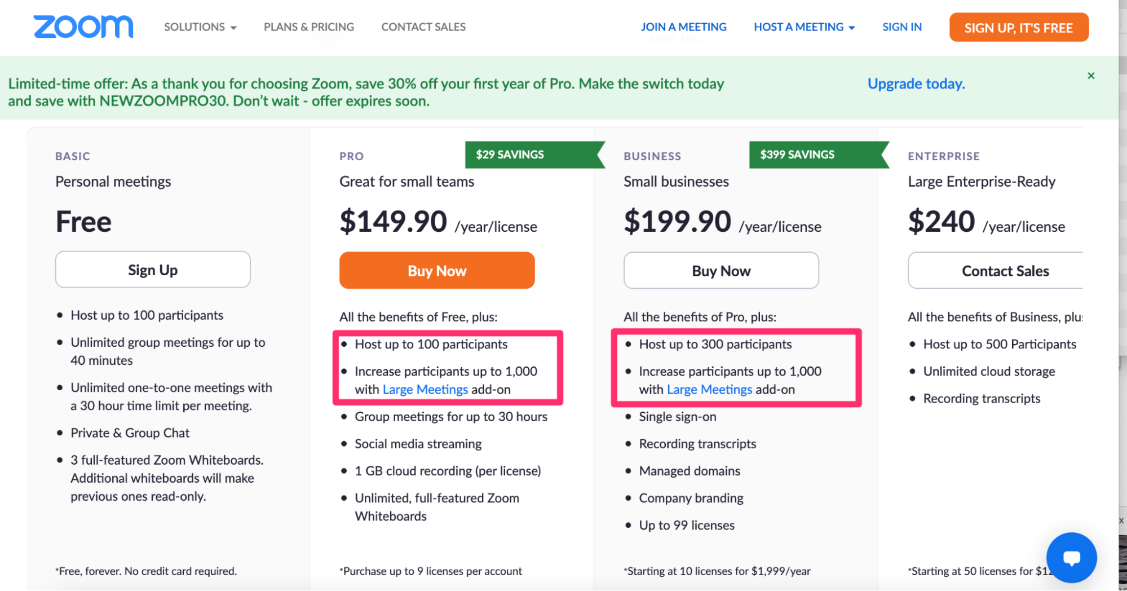Open Plans & Pricing page
This screenshot has width=1127, height=591.
point(309,27)
